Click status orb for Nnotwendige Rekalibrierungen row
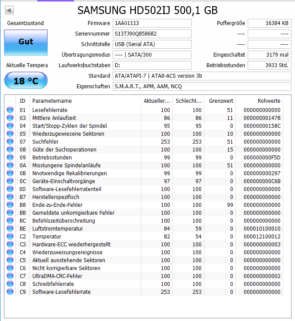 tap(10, 173)
